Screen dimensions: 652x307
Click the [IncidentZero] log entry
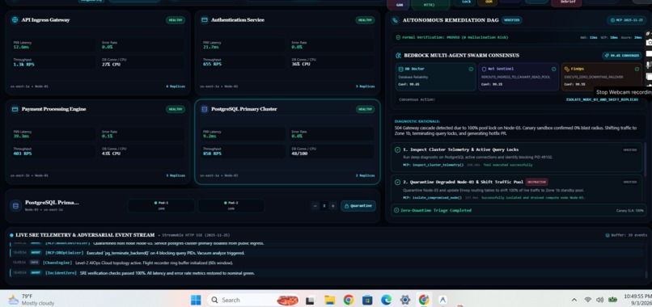click(327, 273)
